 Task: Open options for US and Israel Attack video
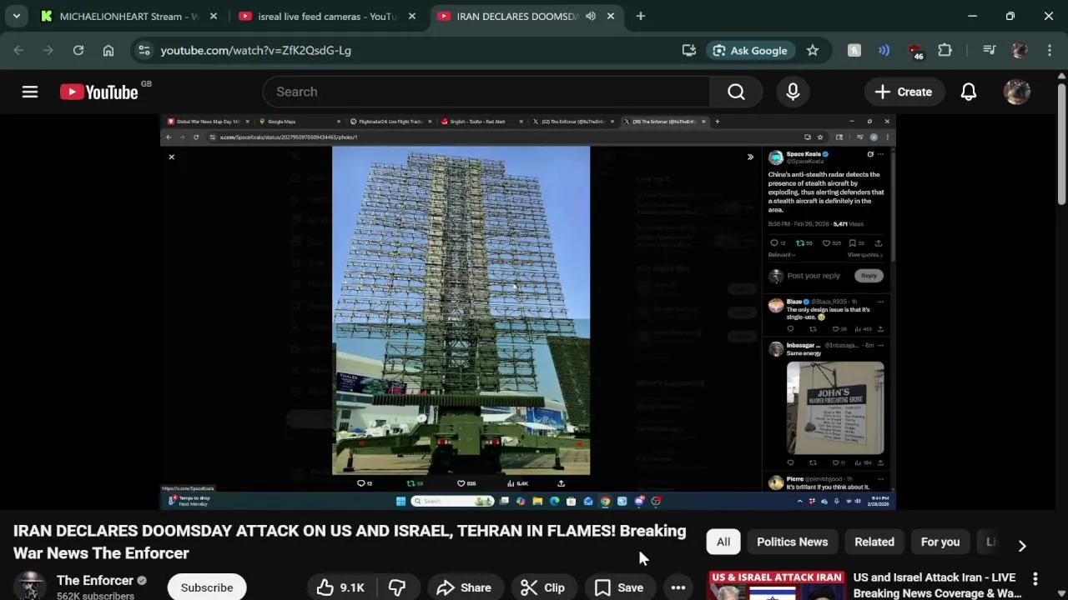click(x=1035, y=578)
